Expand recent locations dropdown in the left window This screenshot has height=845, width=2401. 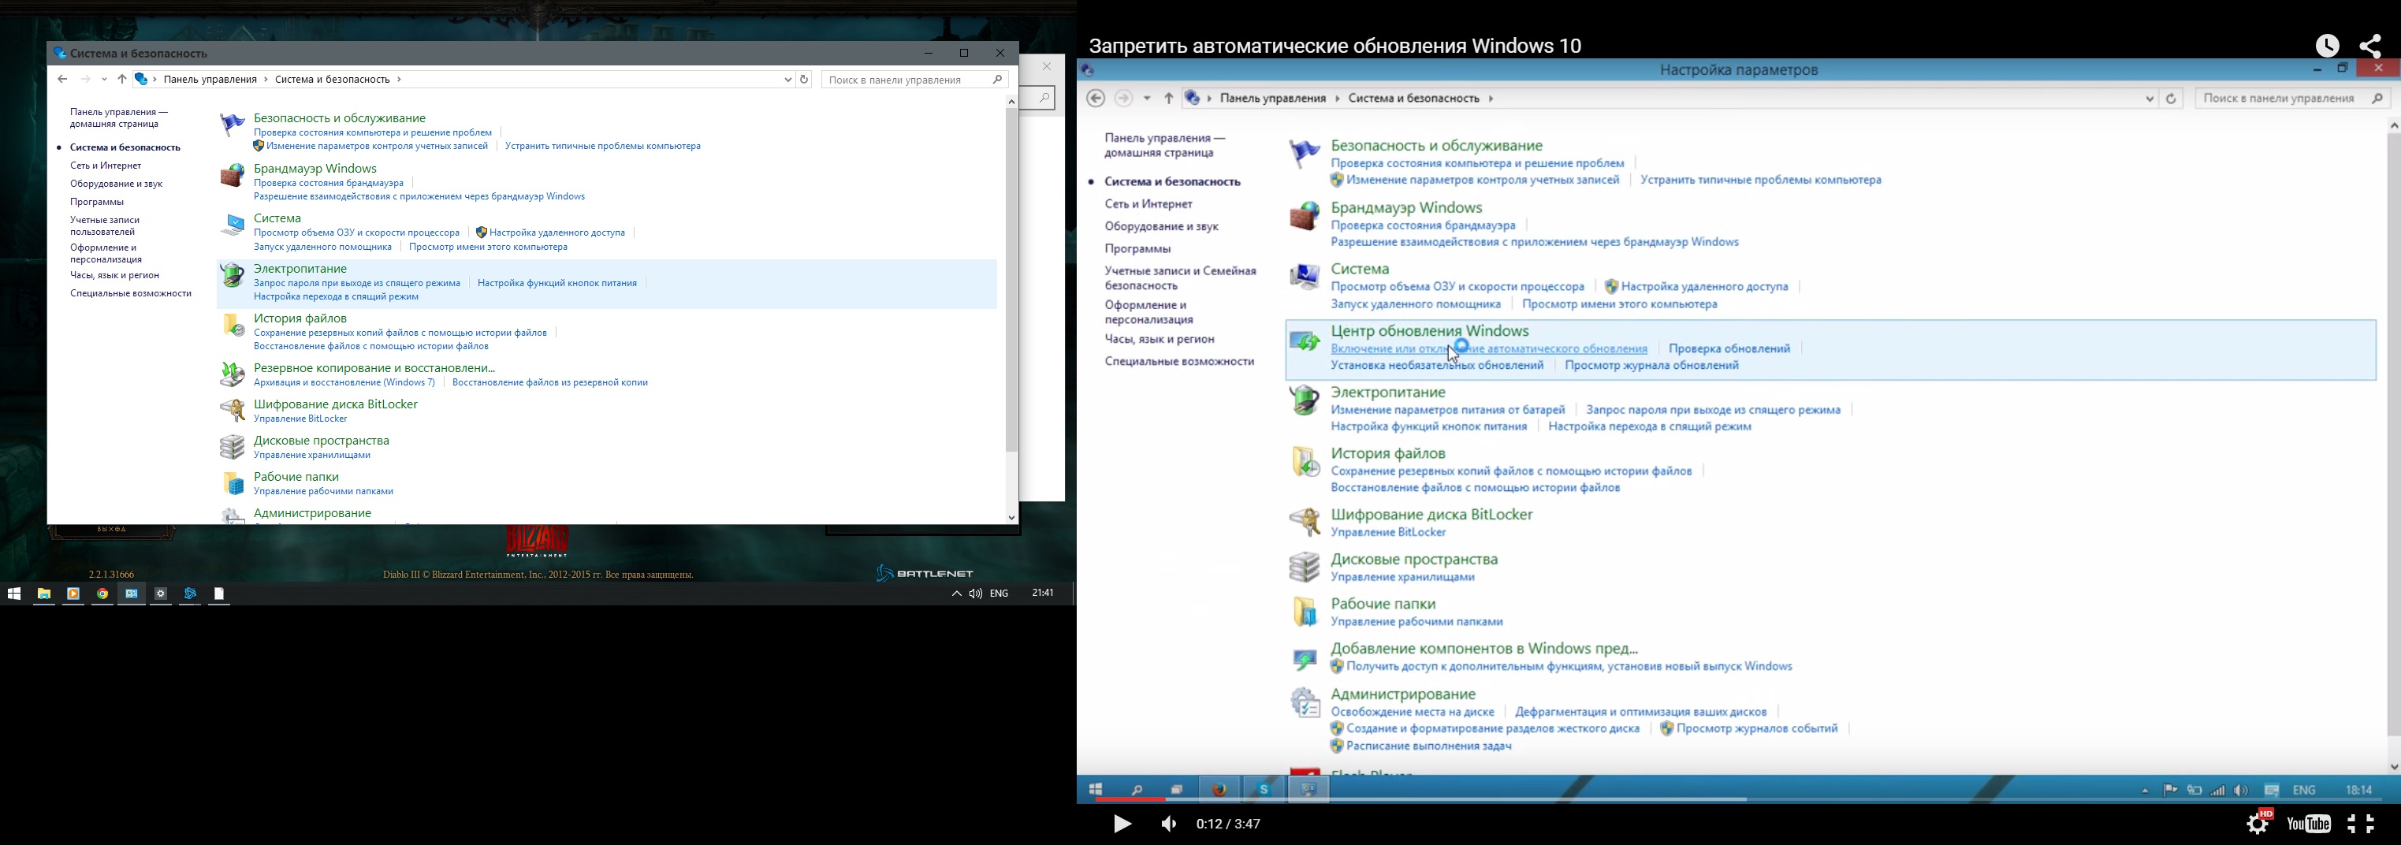click(x=104, y=80)
